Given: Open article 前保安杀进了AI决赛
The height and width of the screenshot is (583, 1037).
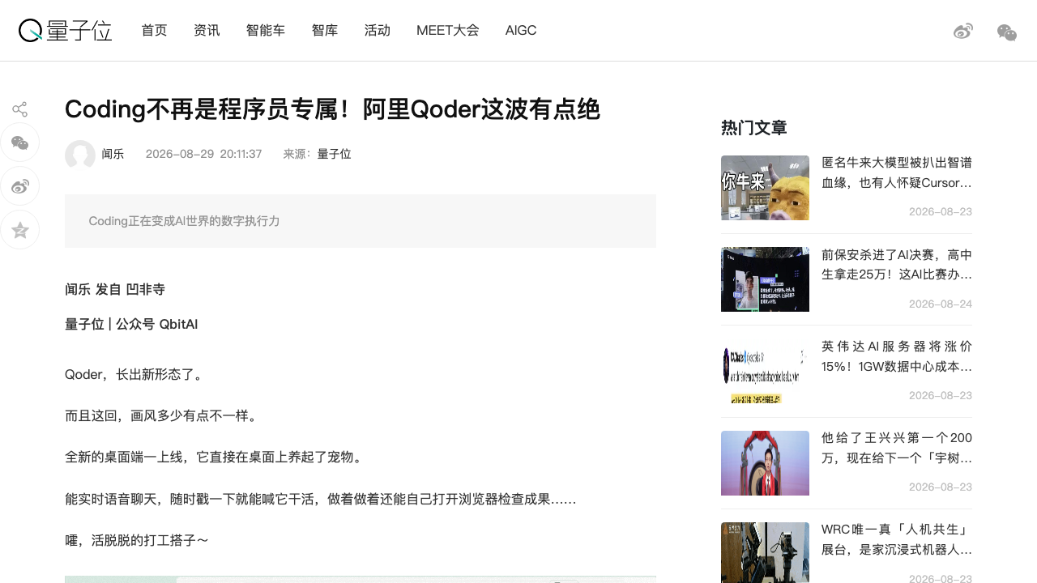Looking at the screenshot, I should [897, 265].
